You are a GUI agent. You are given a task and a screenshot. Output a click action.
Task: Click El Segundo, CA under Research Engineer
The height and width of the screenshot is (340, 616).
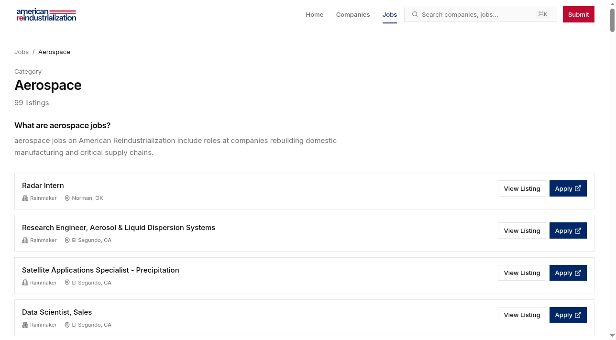point(92,240)
